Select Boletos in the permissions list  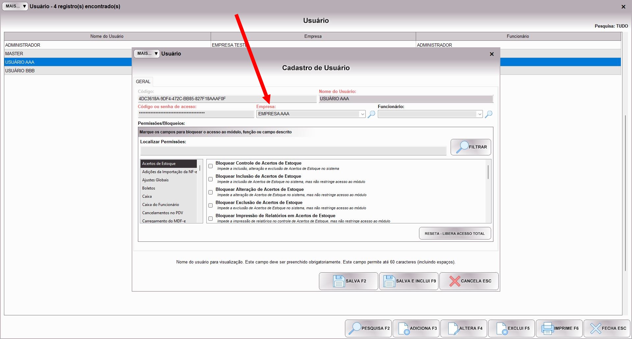click(149, 188)
